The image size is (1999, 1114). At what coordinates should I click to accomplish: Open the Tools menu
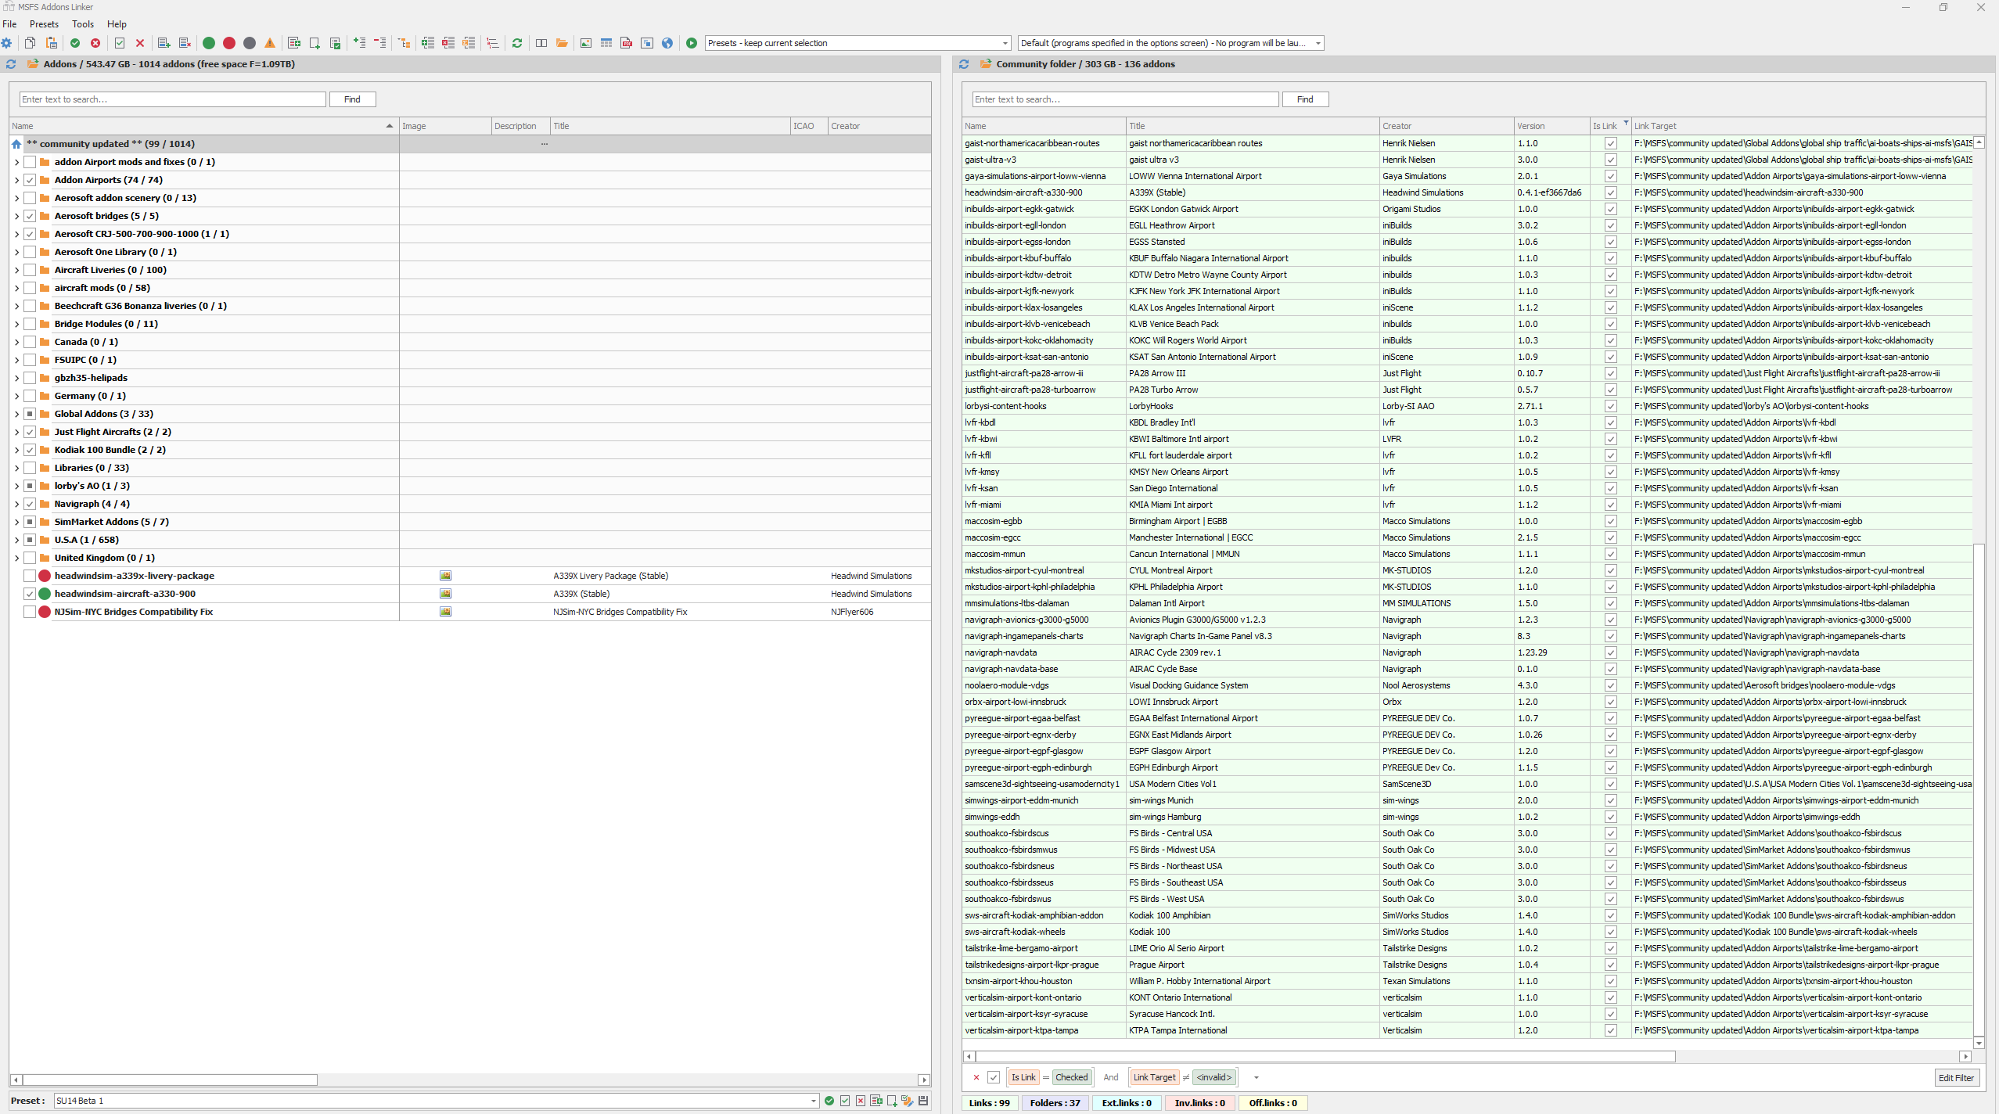point(83,23)
